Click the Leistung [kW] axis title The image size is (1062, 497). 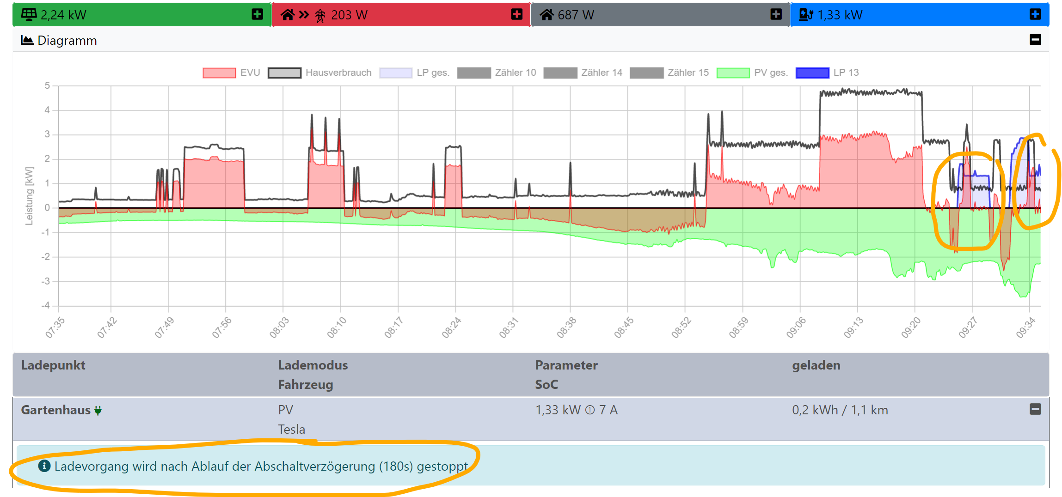[x=29, y=196]
